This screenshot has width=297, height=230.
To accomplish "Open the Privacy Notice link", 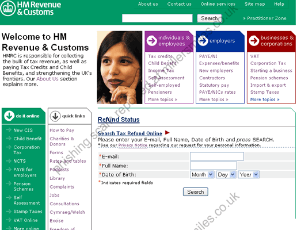I will (133, 145).
